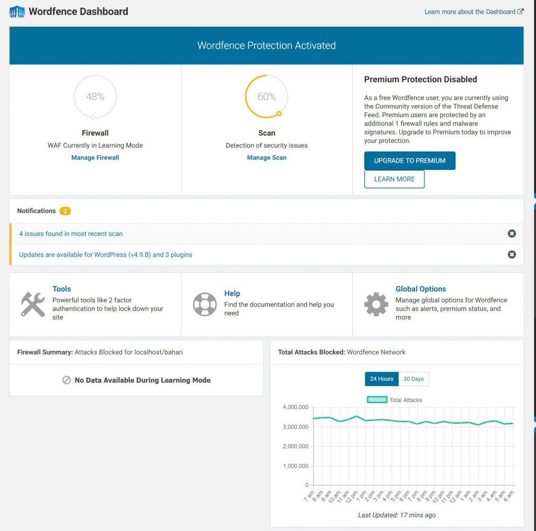Click the Tools wrench and screwdriver icon
The image size is (536, 531).
point(33,304)
